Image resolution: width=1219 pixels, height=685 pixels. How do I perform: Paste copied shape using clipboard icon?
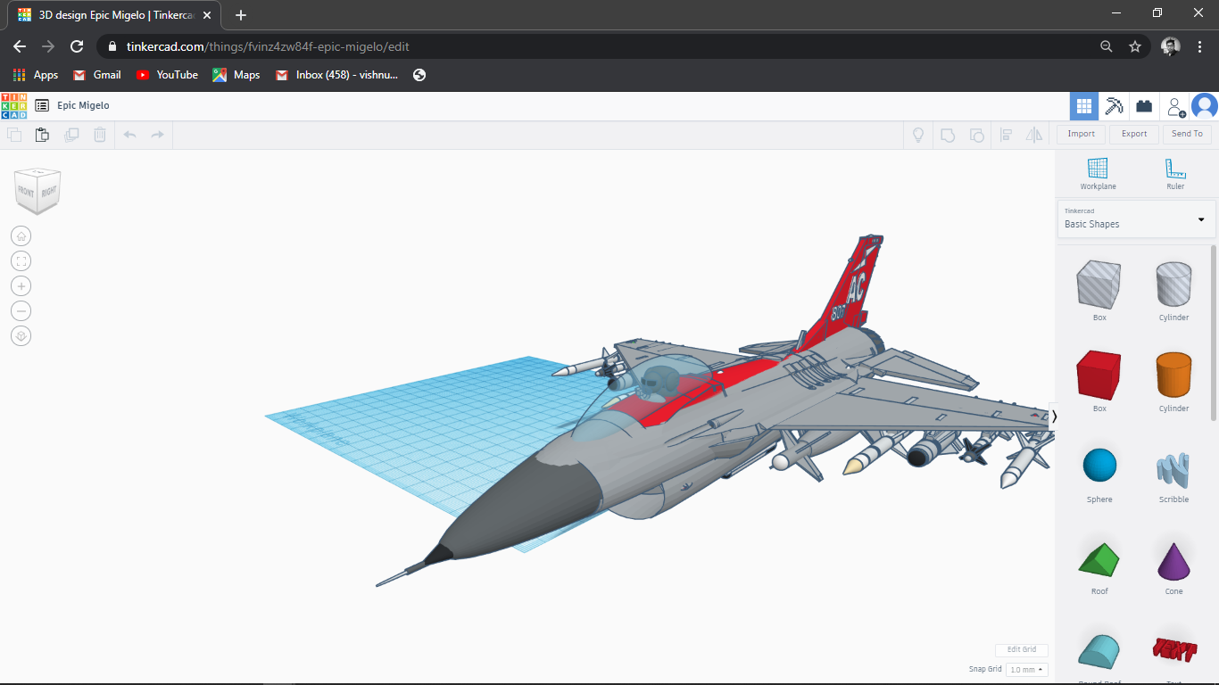tap(42, 134)
